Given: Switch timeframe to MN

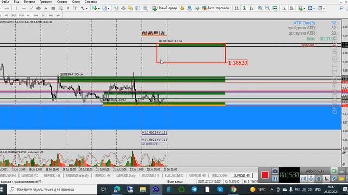Looking at the screenshot, I should (58, 15).
